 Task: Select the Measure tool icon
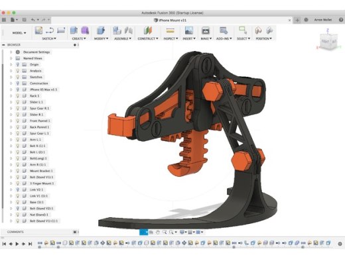click(170, 30)
